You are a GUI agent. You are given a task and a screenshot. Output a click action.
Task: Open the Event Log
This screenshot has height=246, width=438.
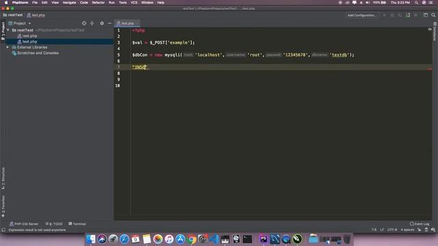click(420, 223)
